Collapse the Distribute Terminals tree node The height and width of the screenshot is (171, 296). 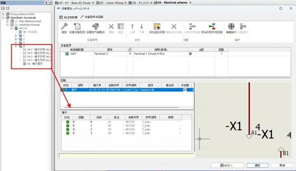tap(3, 17)
